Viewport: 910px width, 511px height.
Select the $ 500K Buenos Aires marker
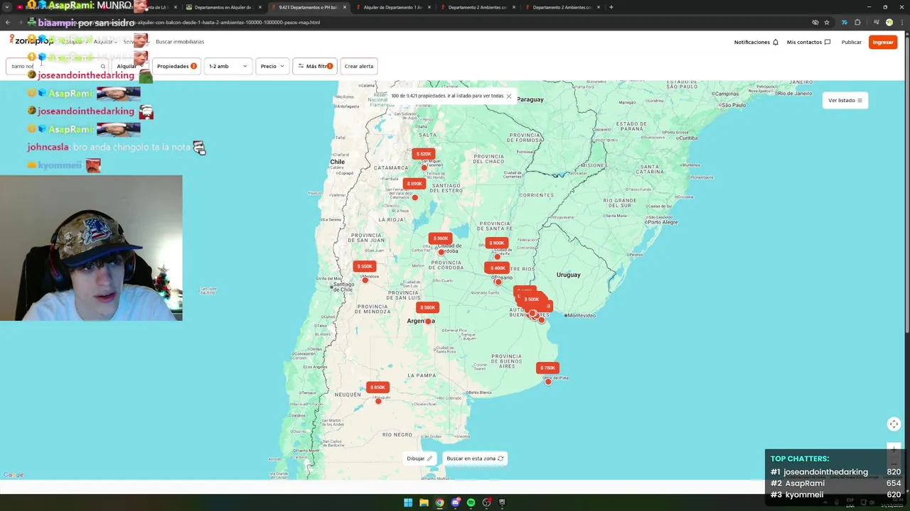pos(532,300)
